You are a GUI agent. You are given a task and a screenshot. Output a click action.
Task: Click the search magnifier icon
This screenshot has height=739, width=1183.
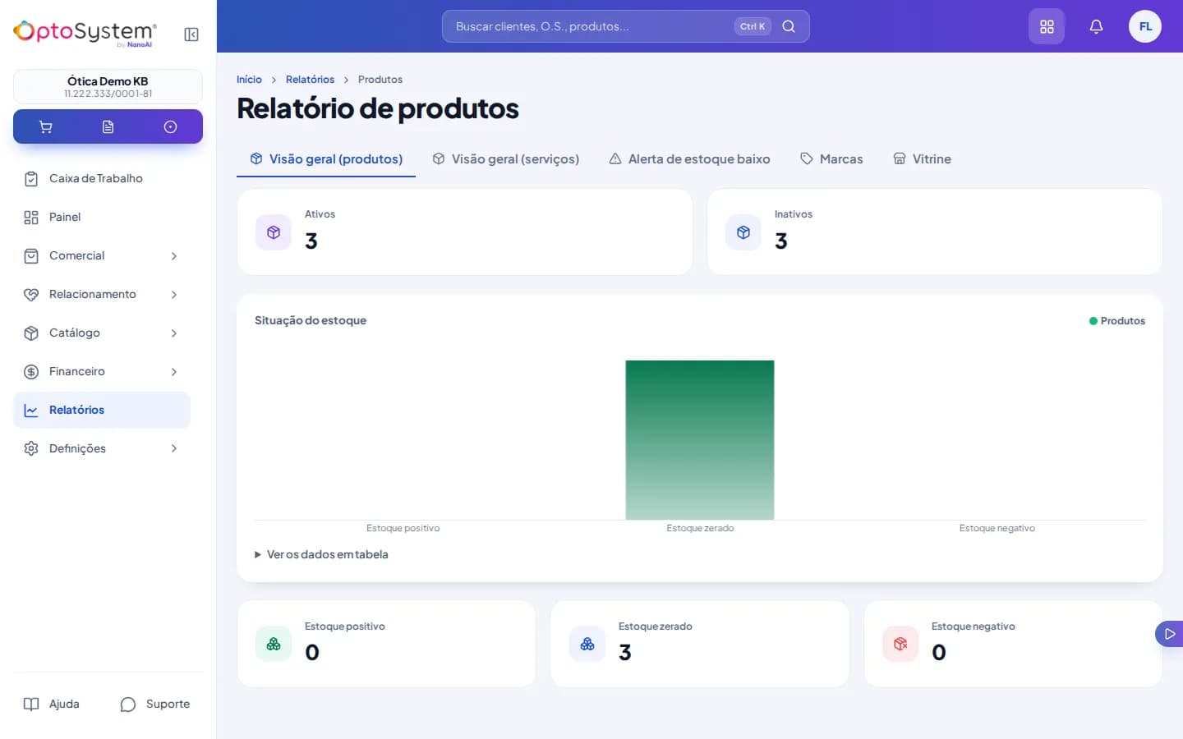789,26
